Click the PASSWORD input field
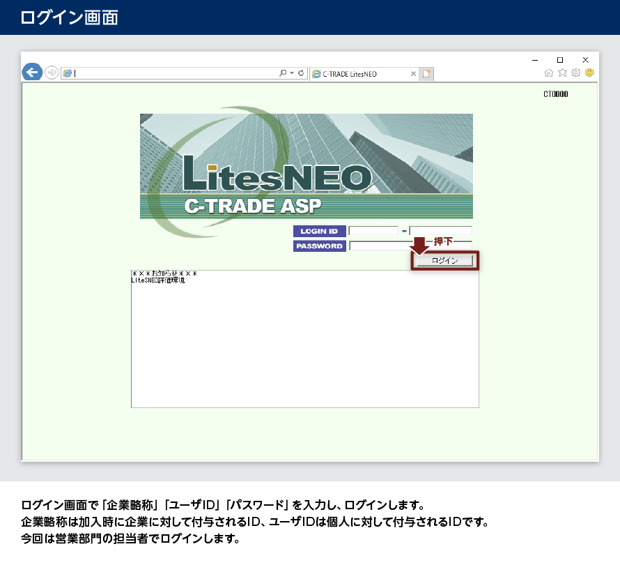Screen dimensions: 620x565 click(x=380, y=246)
